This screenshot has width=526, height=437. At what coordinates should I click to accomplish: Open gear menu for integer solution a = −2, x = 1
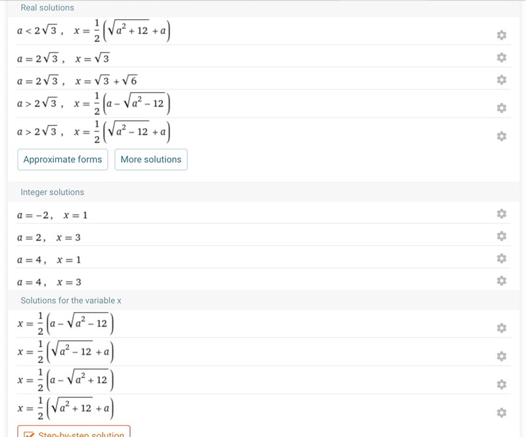pyautogui.click(x=502, y=214)
